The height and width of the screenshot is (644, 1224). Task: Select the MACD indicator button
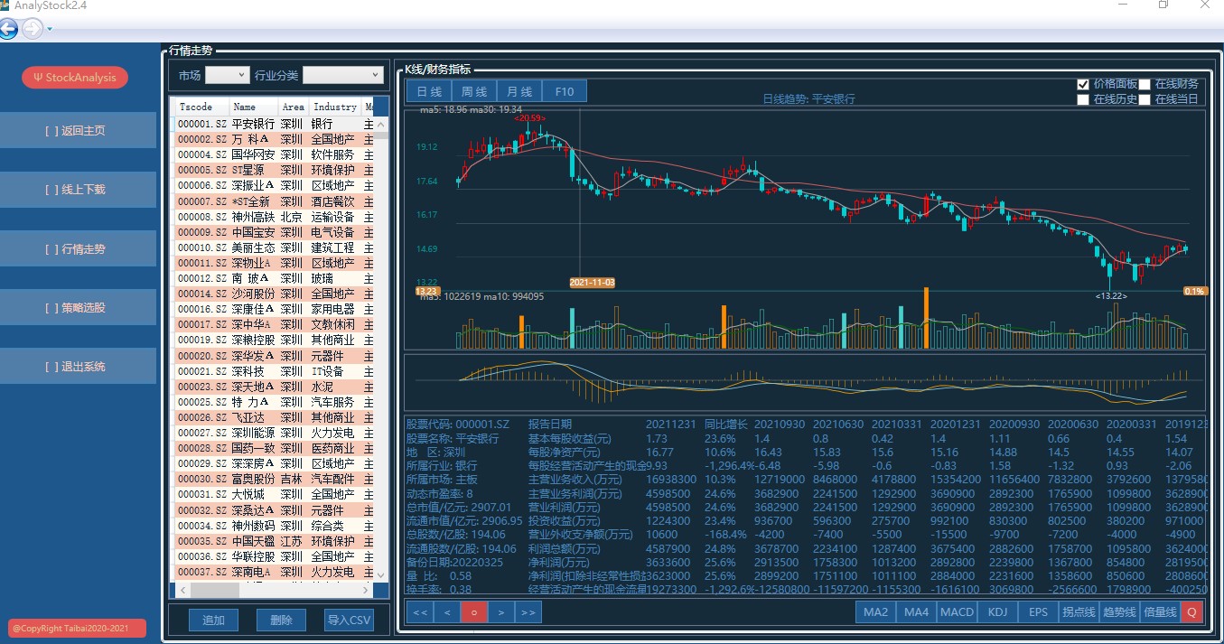[957, 611]
